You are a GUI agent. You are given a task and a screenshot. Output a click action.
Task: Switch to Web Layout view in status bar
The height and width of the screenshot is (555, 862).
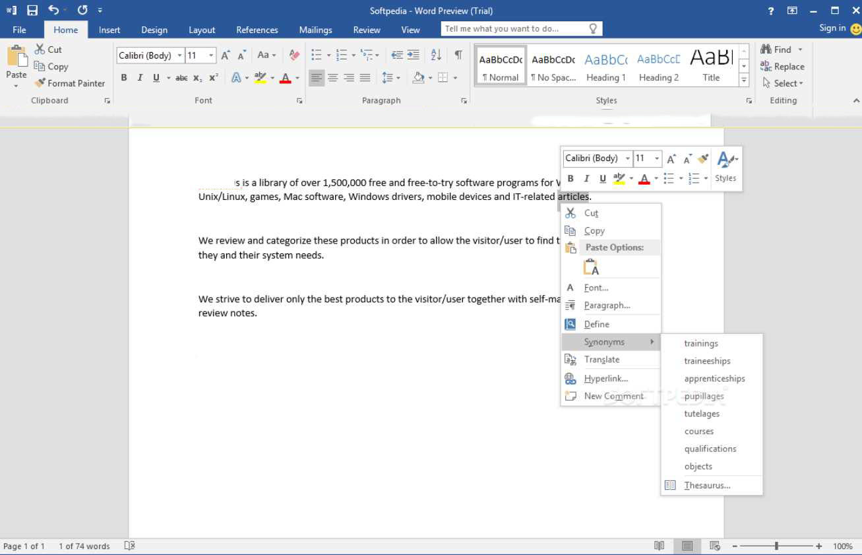[714, 546]
